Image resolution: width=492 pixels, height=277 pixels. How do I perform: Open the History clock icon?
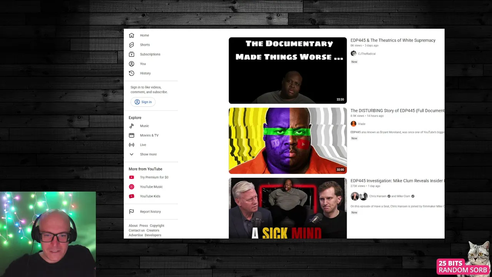[x=131, y=73]
